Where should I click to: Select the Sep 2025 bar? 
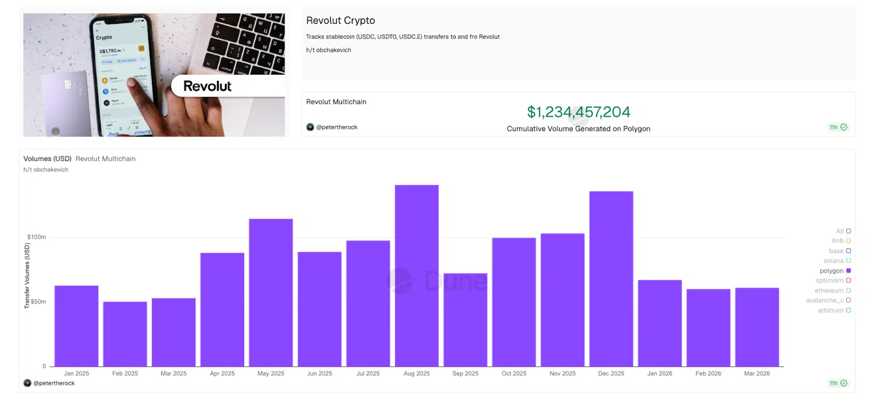tap(465, 320)
